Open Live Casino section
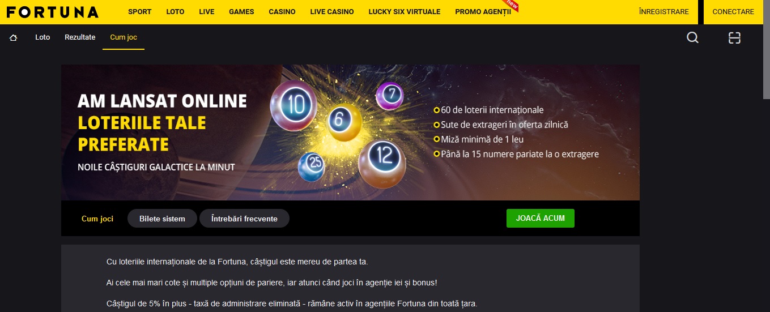This screenshot has width=770, height=312. 332,12
